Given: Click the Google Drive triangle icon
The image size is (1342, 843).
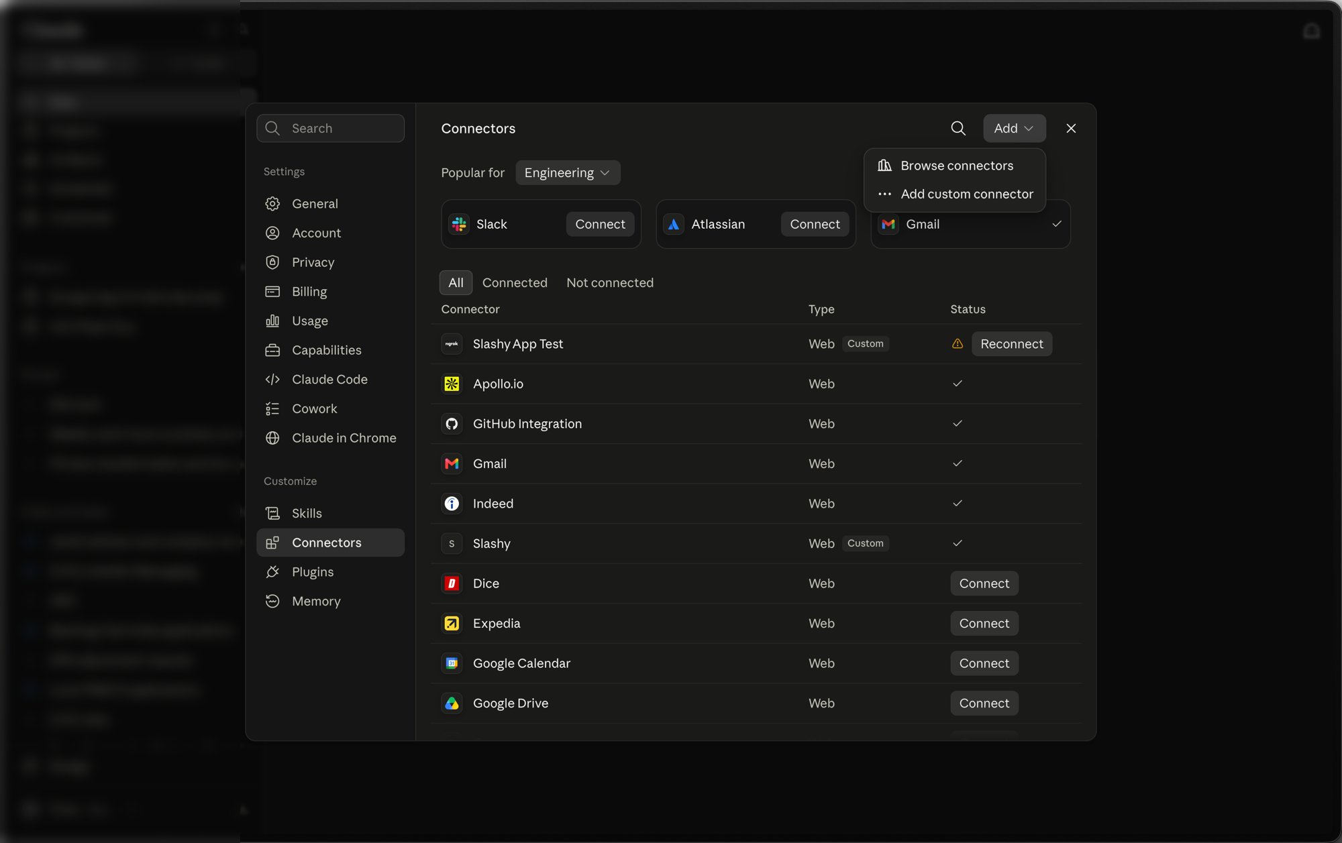Looking at the screenshot, I should (452, 703).
